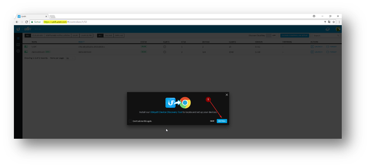Click the map icon in the left sidebar
The width and height of the screenshot is (370, 167).
(x=18, y=45)
